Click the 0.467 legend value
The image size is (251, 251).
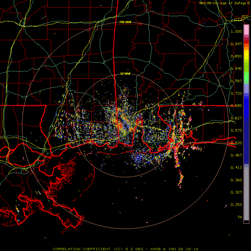(236, 155)
